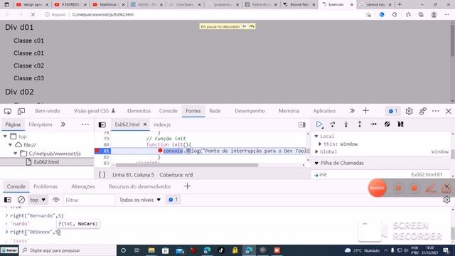This screenshot has width=455, height=256.
Task: Show more navigator tabs chevron
Action: tap(63, 124)
